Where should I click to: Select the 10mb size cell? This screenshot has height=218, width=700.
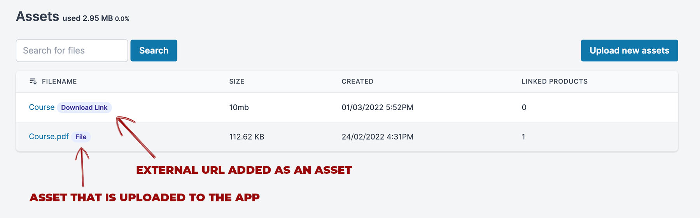pyautogui.click(x=239, y=107)
